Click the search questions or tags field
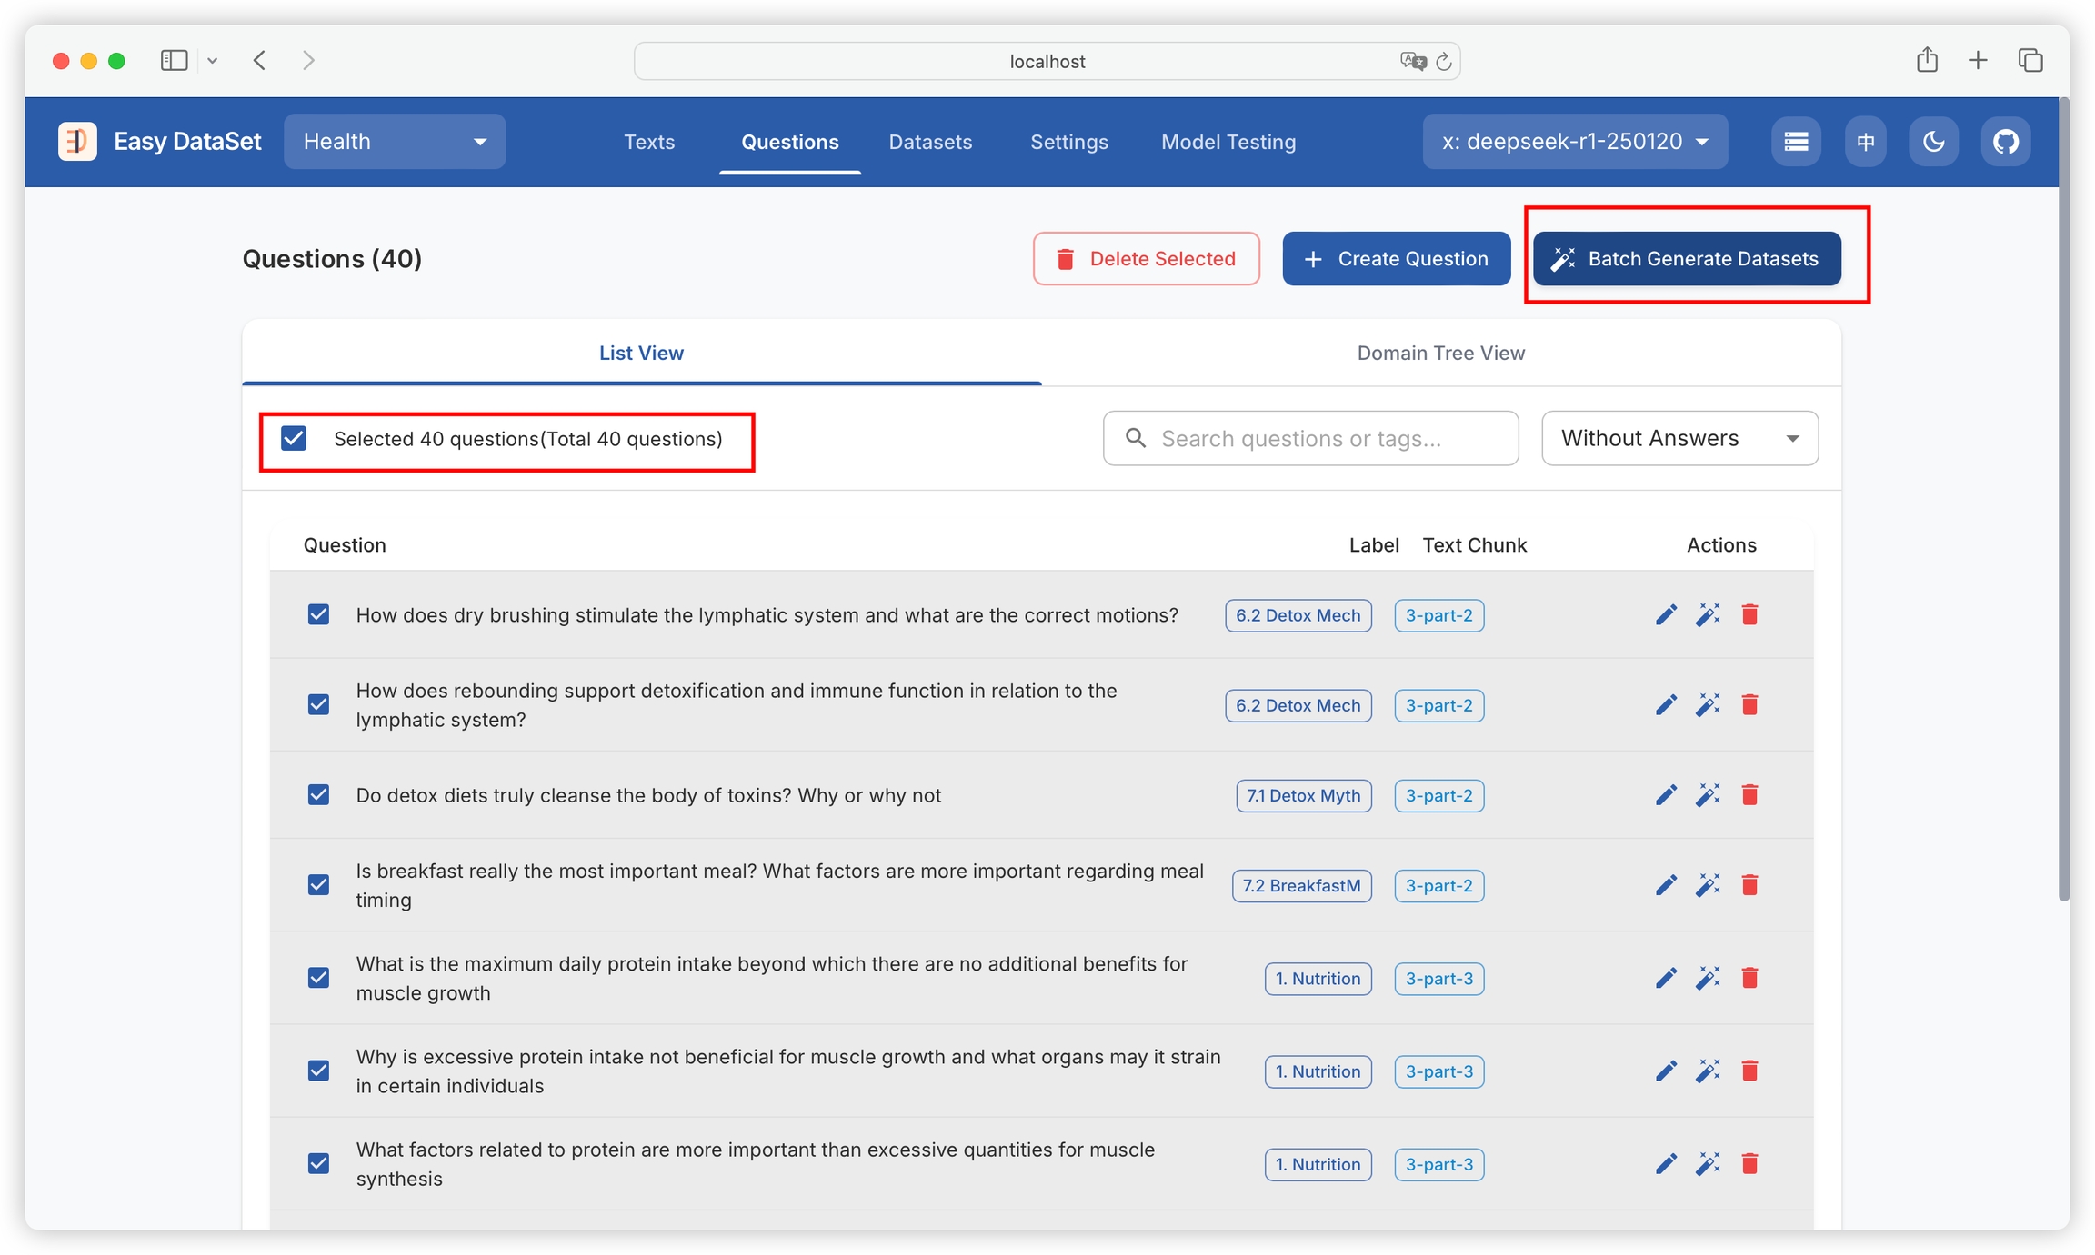The height and width of the screenshot is (1255, 2095). pos(1309,439)
